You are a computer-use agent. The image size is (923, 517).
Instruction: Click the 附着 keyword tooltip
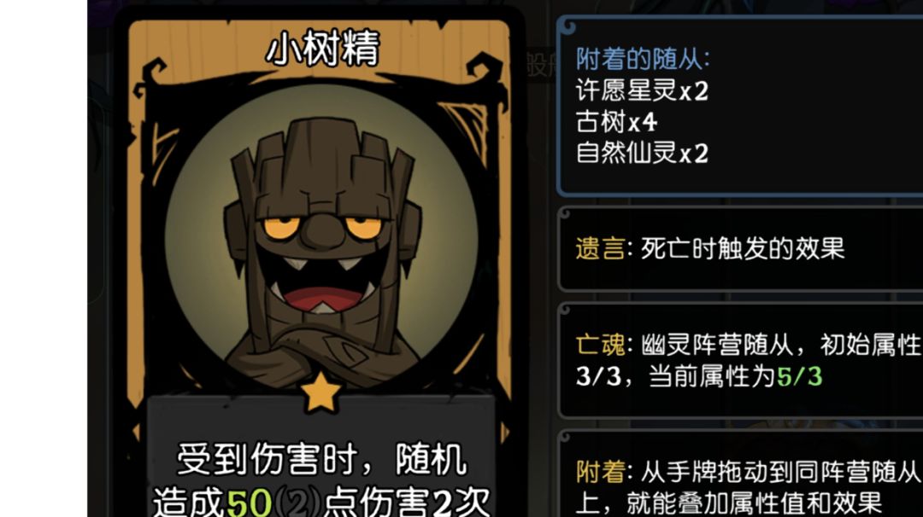click(x=740, y=474)
